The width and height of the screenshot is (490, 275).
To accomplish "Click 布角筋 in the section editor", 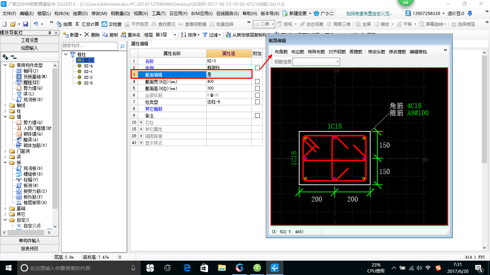I will point(281,52).
